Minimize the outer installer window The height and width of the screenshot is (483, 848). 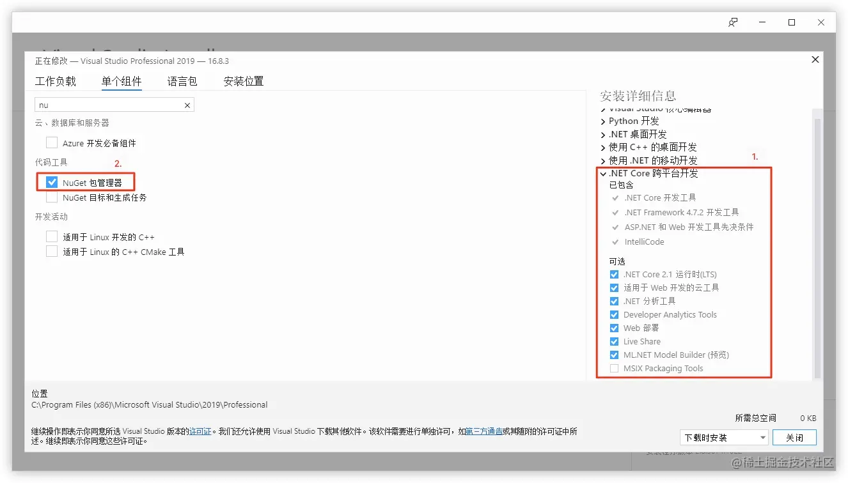click(x=762, y=22)
